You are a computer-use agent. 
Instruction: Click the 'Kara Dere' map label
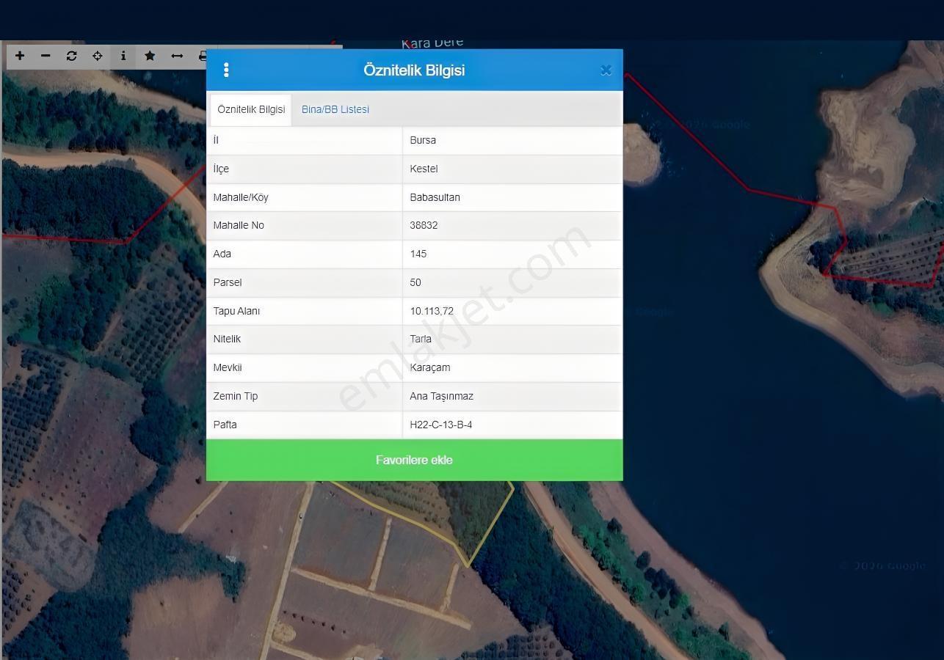433,43
